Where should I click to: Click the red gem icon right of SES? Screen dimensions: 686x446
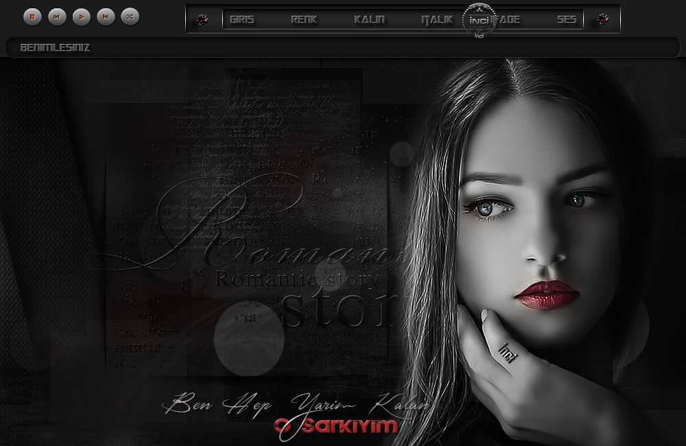pos(602,19)
